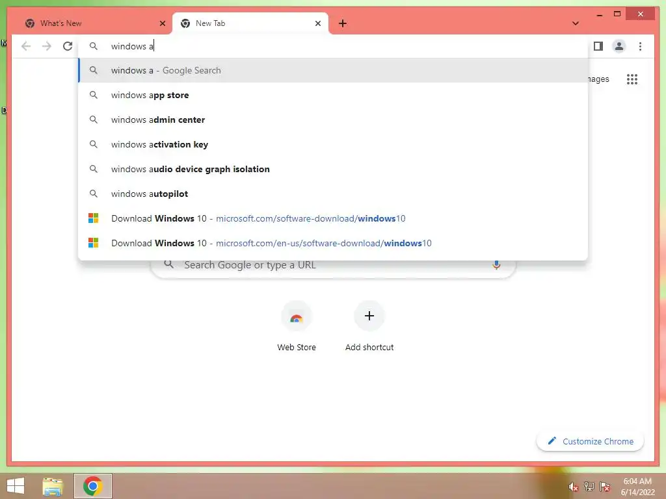Open the Action Center flag icon

pyautogui.click(x=604, y=486)
